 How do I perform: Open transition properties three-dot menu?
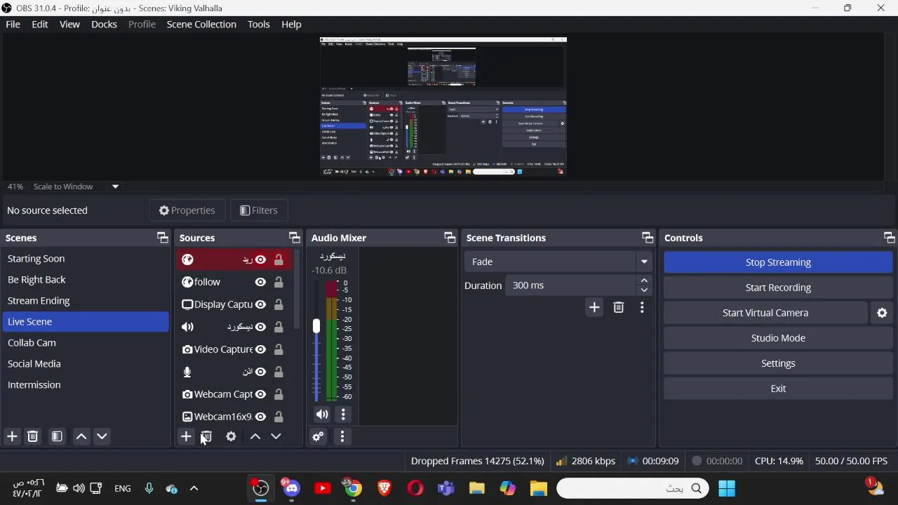click(642, 307)
